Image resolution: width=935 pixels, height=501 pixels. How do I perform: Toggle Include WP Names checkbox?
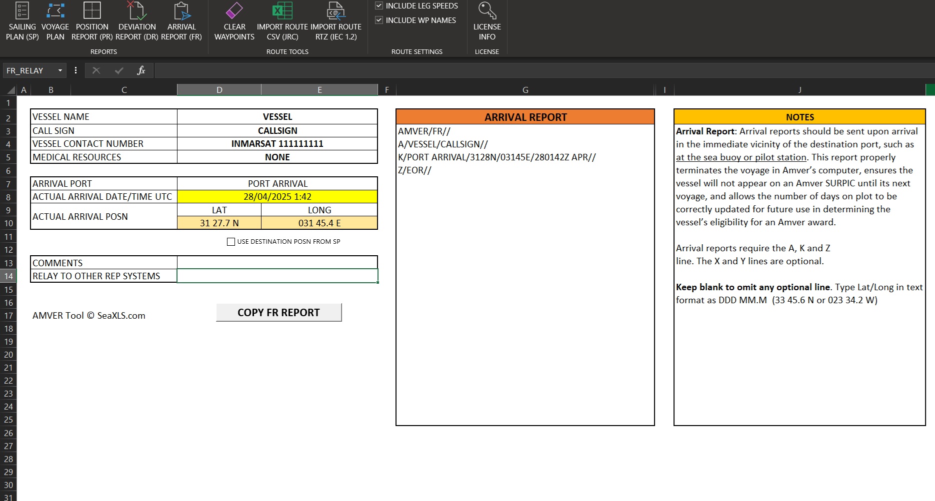coord(379,20)
